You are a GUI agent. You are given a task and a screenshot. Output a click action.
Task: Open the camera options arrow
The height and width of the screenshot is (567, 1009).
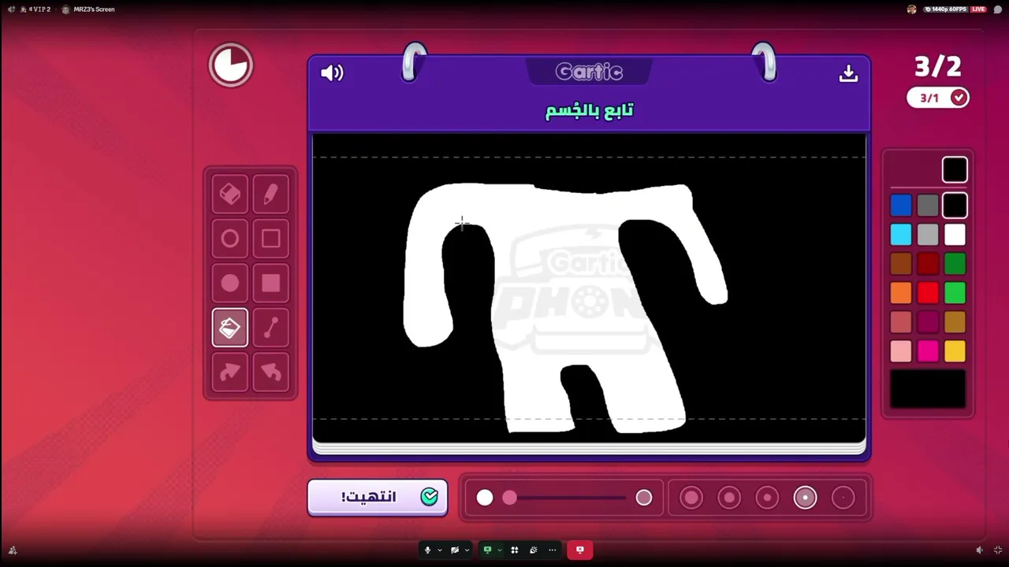click(467, 550)
